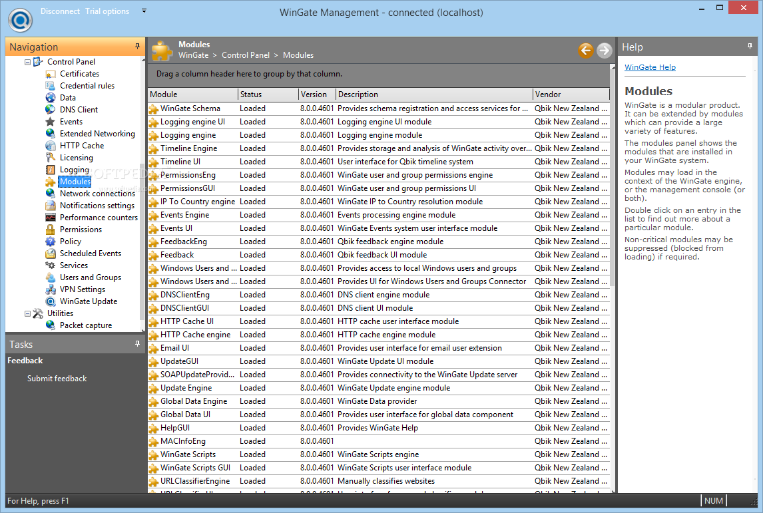Click Control Panel in the breadcrumb
Screen dimensions: 763x513
pyautogui.click(x=245, y=55)
